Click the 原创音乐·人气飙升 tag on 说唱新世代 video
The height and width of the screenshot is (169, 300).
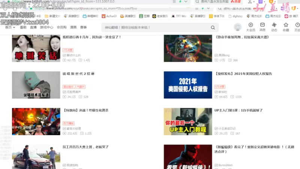pos(74,87)
